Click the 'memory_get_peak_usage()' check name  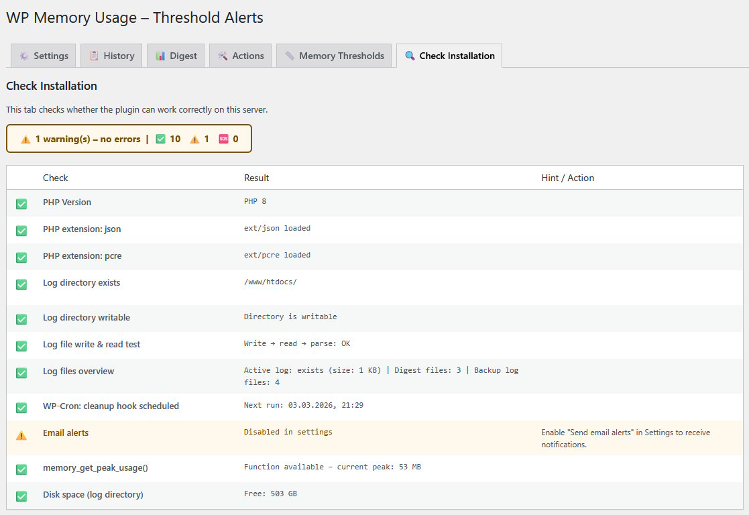click(95, 467)
